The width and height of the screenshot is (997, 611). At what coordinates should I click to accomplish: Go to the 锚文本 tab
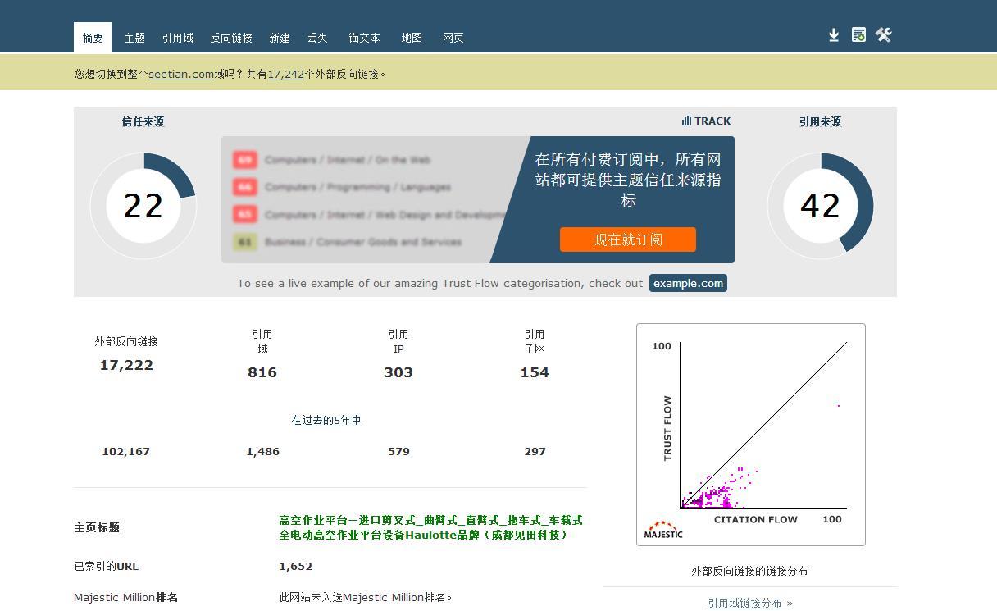364,38
